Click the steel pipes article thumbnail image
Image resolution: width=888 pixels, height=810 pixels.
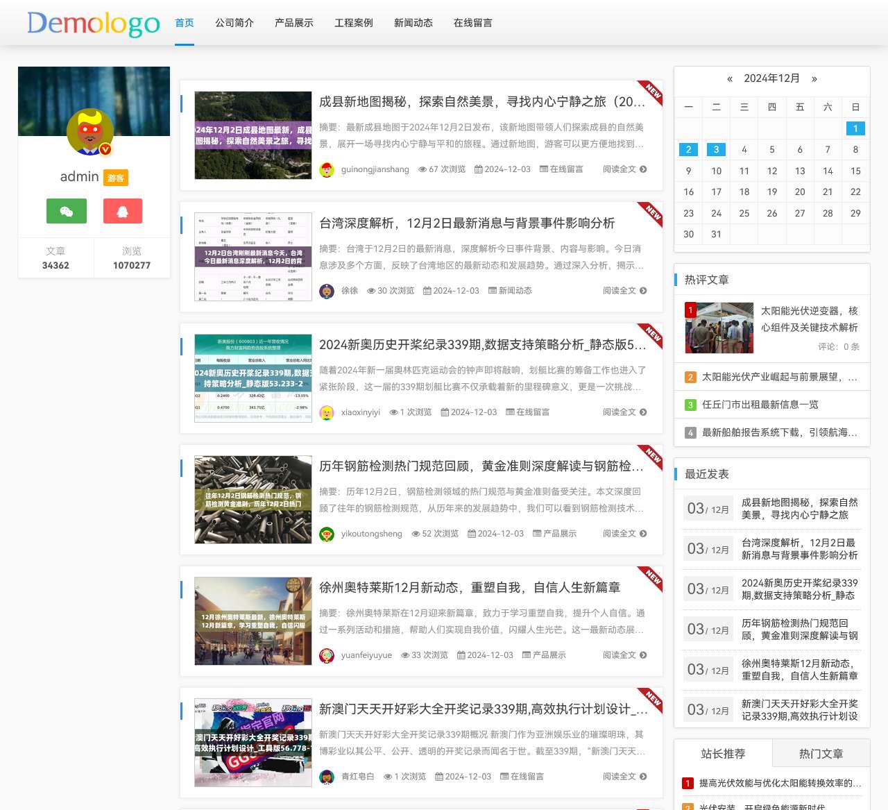pyautogui.click(x=253, y=499)
